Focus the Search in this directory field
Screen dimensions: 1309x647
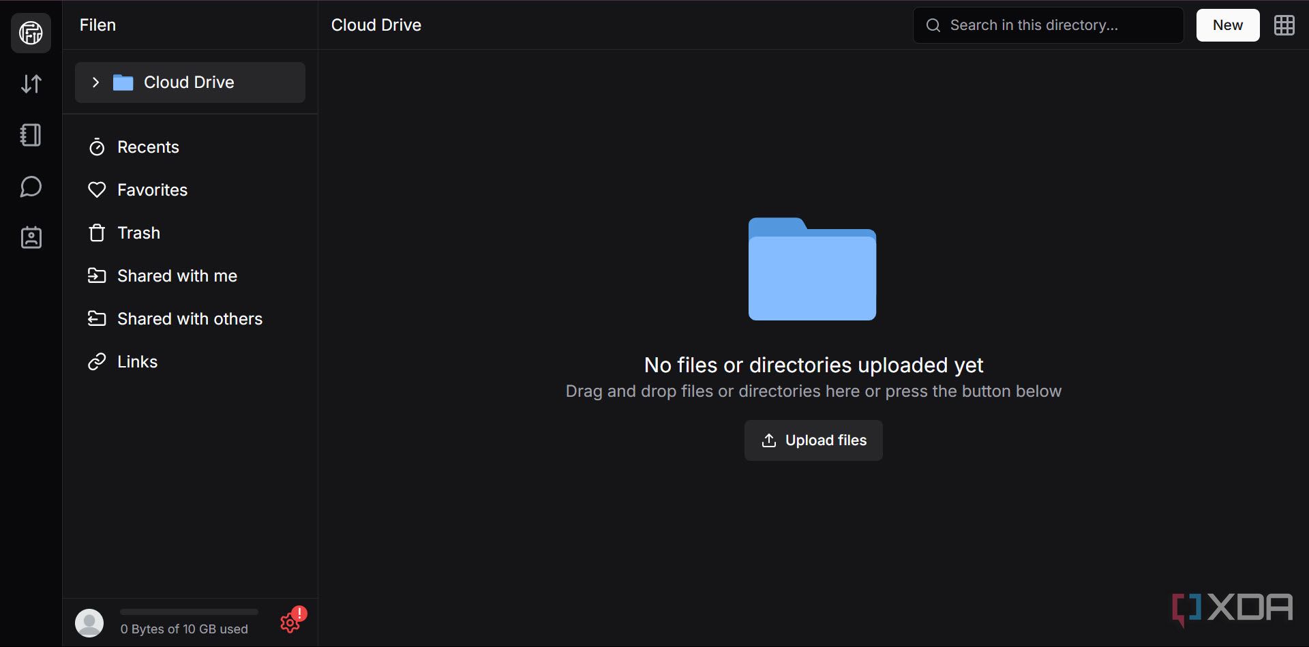click(1048, 25)
